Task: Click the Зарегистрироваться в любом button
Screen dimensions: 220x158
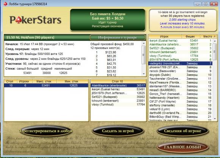Action: click(46, 131)
